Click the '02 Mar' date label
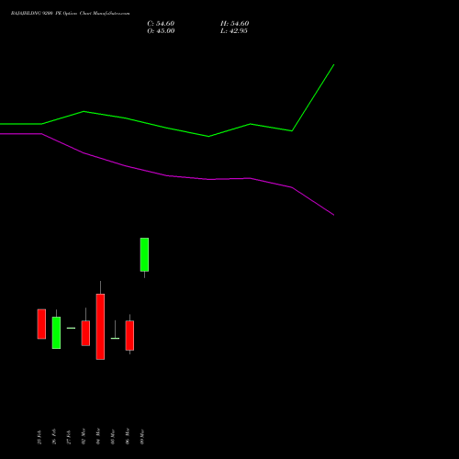459x459 pixels. (x=84, y=436)
